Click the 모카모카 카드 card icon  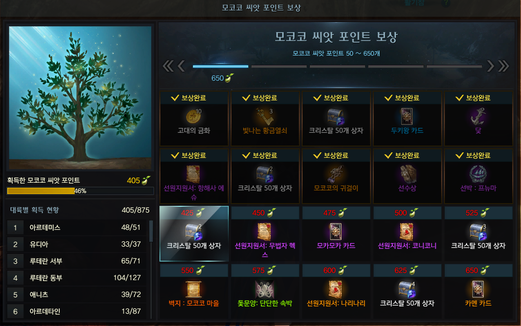pos(336,232)
